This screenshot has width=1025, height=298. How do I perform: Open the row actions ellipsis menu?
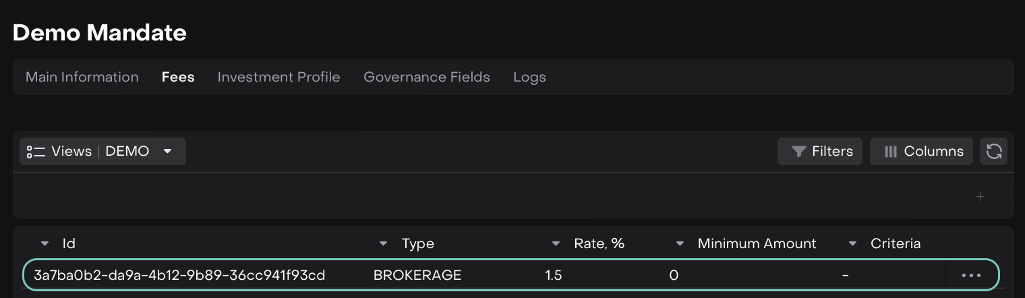(971, 275)
